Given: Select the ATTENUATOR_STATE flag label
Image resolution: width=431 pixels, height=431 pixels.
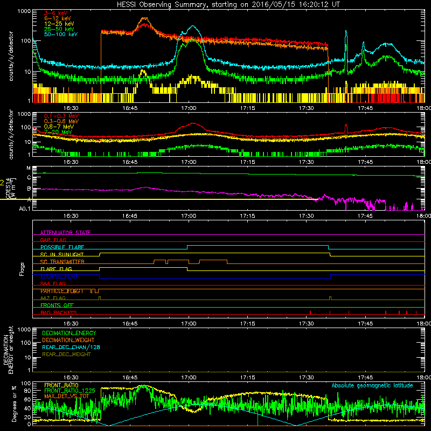Looking at the screenshot, I should point(65,233).
